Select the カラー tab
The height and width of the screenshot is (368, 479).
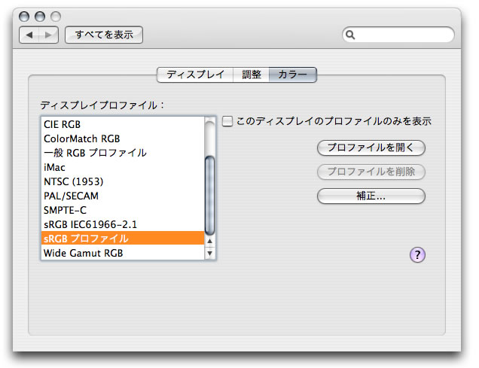point(293,75)
